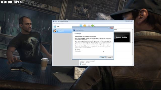Click the scroll-up arrow of the details pane

(133, 29)
